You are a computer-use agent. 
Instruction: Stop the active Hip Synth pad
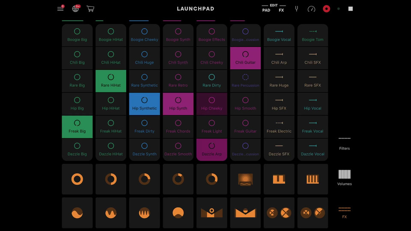[178, 104]
